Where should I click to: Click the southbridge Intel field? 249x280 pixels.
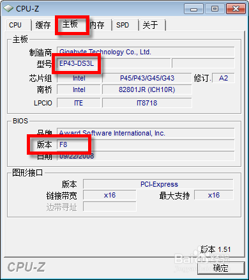(79, 89)
